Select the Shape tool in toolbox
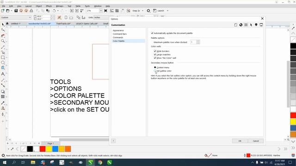296x166 pixels. (x=3, y=30)
